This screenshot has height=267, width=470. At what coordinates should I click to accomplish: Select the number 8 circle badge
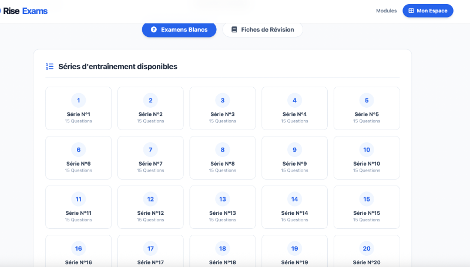click(x=222, y=149)
